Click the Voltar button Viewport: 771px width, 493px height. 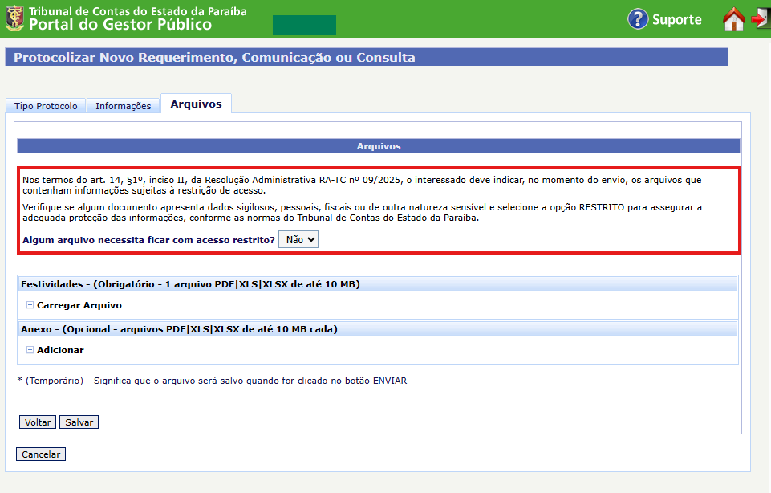38,422
